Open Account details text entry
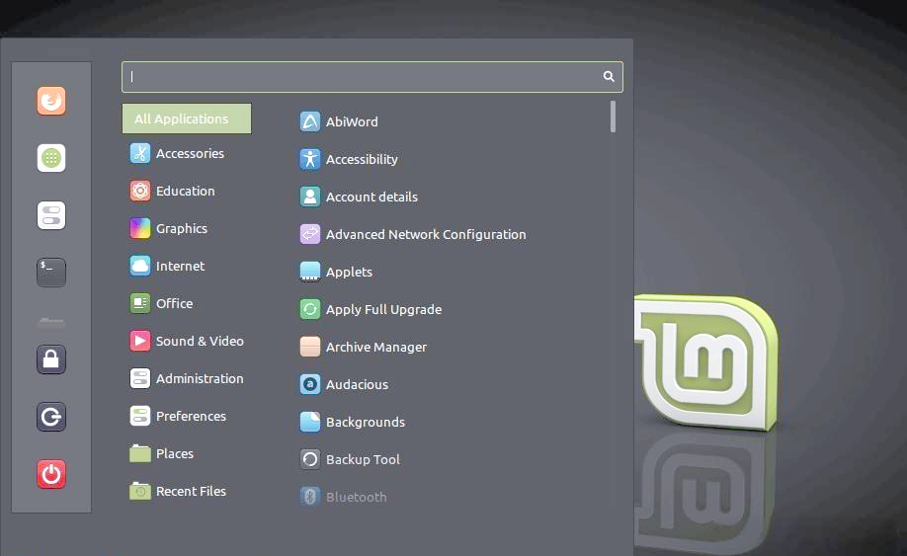 (x=371, y=198)
